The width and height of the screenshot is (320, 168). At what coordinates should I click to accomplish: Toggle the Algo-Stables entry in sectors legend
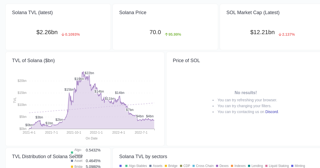(x=136, y=166)
